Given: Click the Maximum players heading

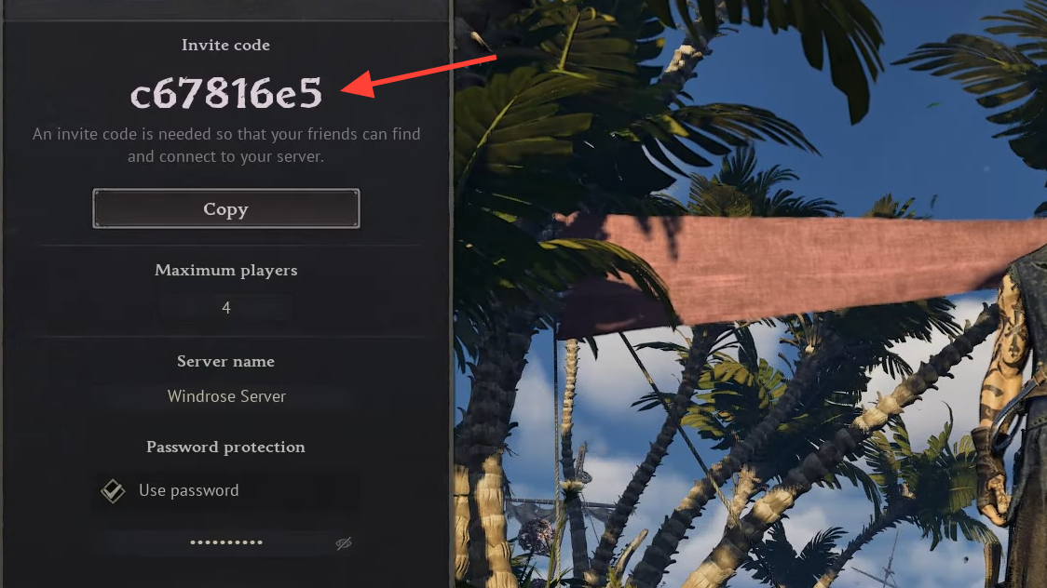Looking at the screenshot, I should [225, 270].
